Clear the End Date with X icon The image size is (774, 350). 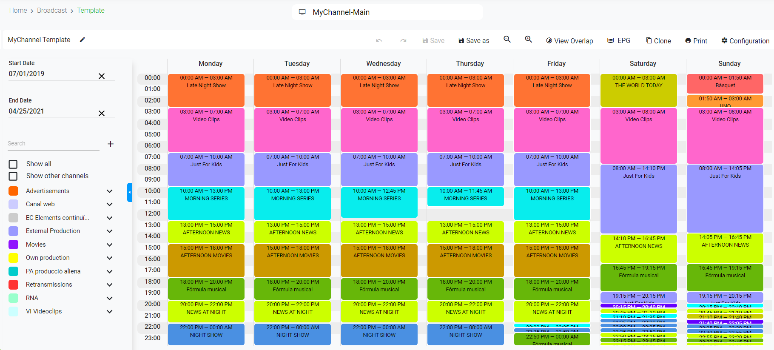pyautogui.click(x=102, y=113)
